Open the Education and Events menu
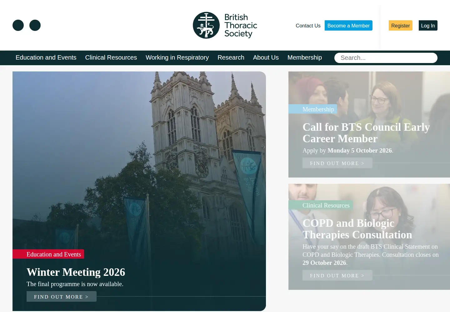Image resolution: width=450 pixels, height=312 pixels. tap(46, 57)
